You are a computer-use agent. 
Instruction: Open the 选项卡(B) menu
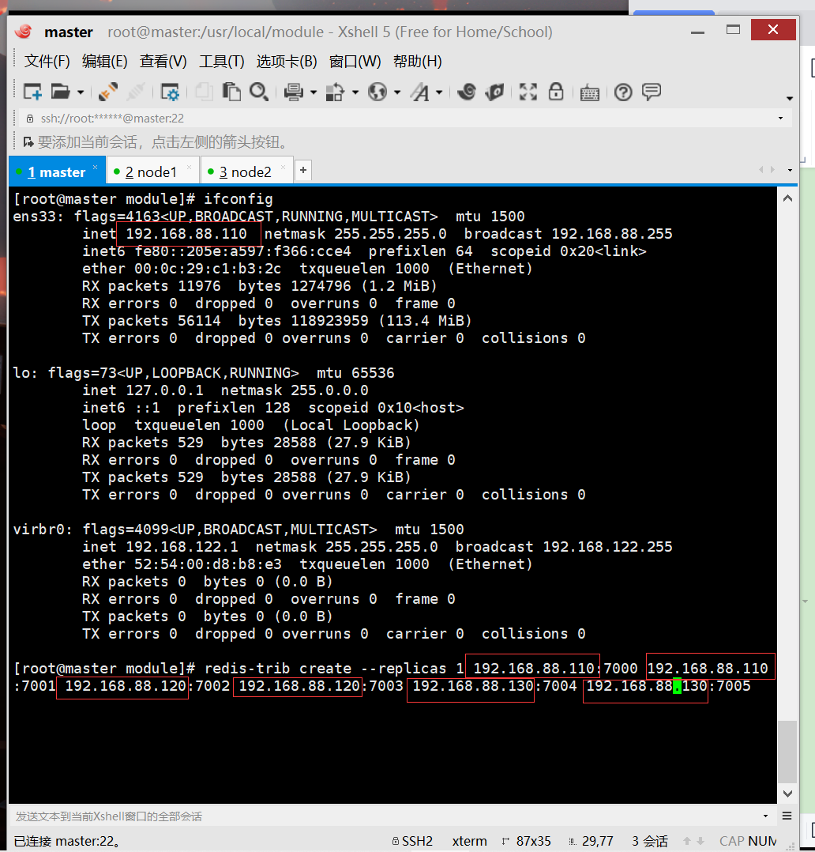pyautogui.click(x=287, y=62)
